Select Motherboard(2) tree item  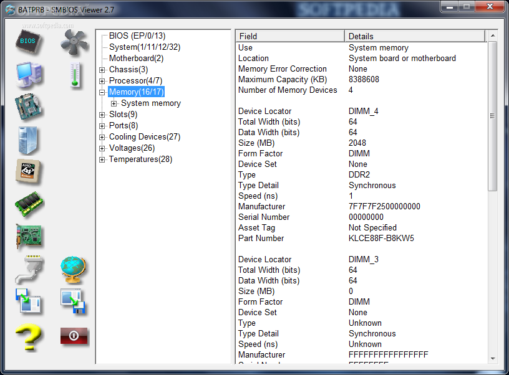pyautogui.click(x=136, y=59)
